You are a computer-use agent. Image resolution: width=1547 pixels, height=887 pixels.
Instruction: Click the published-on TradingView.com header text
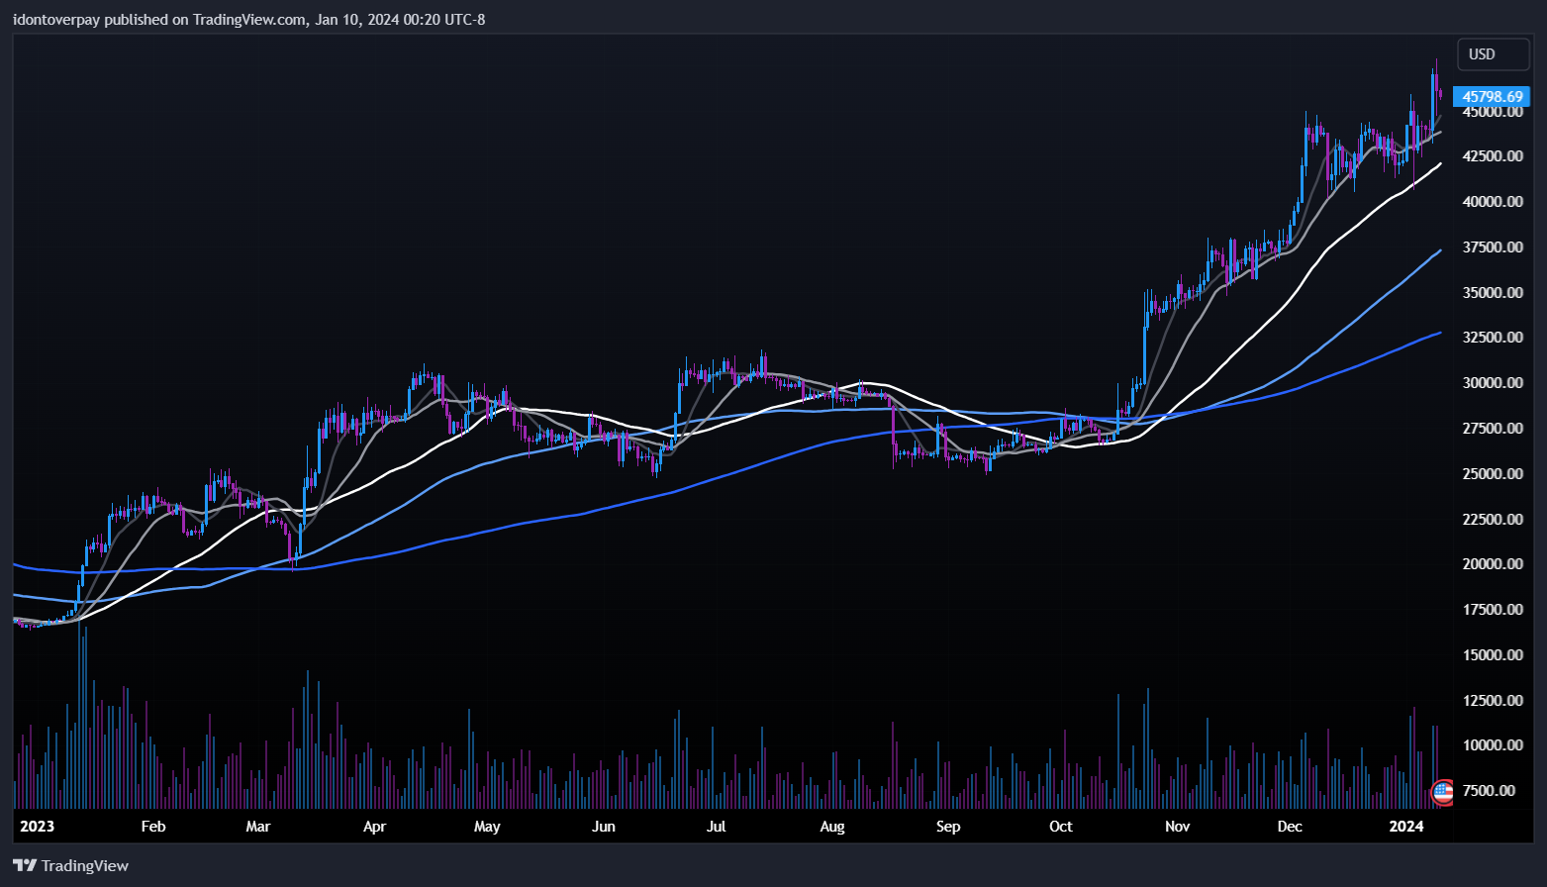click(x=249, y=20)
